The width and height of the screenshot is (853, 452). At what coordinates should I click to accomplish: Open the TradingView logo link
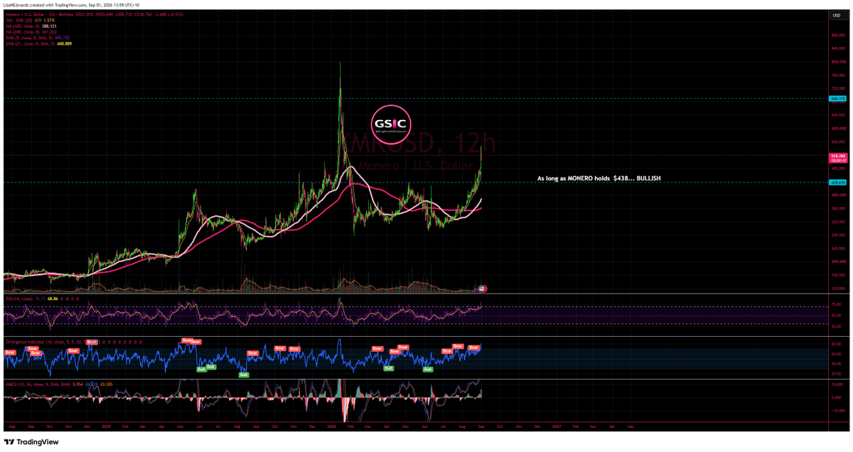coord(30,441)
